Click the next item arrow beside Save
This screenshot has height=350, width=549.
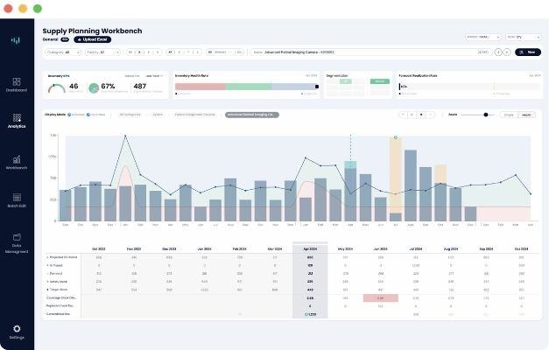point(507,52)
